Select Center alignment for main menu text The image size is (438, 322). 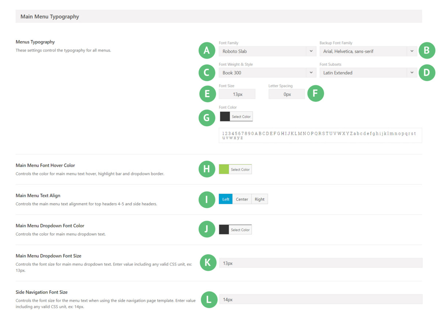[242, 199]
